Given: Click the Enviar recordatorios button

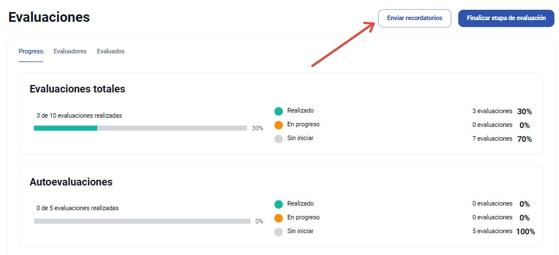Looking at the screenshot, I should 415,18.
